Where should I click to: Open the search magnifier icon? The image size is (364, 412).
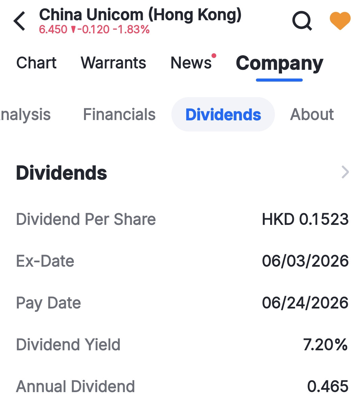302,21
